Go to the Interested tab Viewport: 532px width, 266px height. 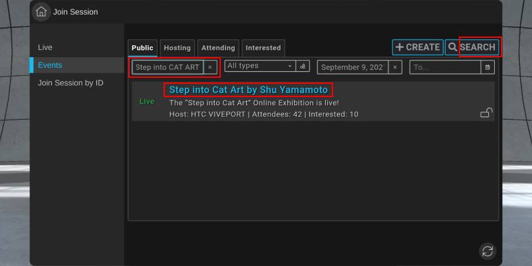(x=263, y=48)
